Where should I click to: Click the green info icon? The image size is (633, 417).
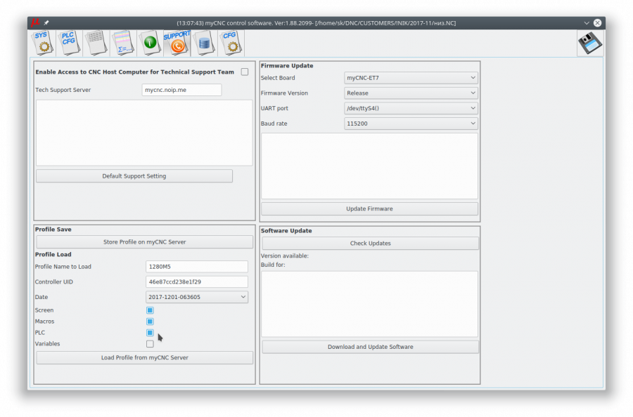(149, 43)
